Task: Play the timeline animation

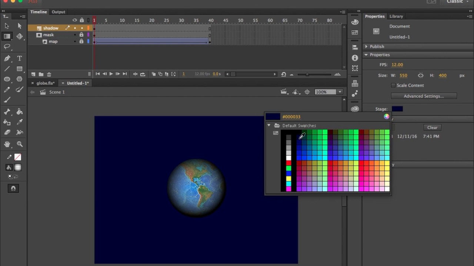Action: click(111, 74)
